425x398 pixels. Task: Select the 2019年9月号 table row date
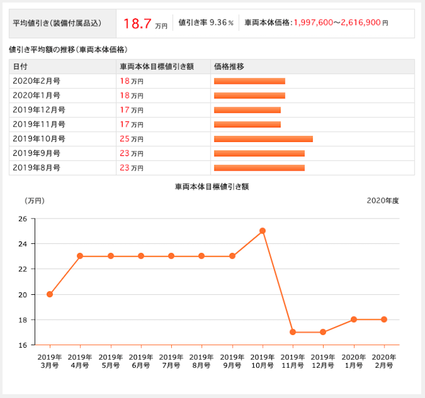36,153
